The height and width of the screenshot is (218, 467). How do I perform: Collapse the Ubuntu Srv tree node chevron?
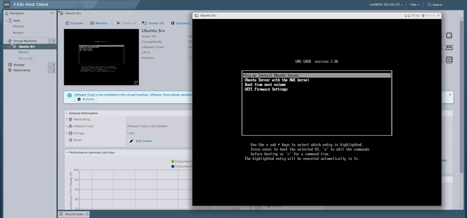10,47
